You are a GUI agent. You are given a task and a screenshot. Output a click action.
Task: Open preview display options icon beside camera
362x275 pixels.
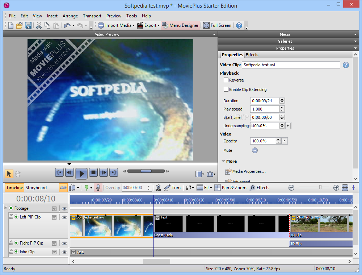coord(199,174)
